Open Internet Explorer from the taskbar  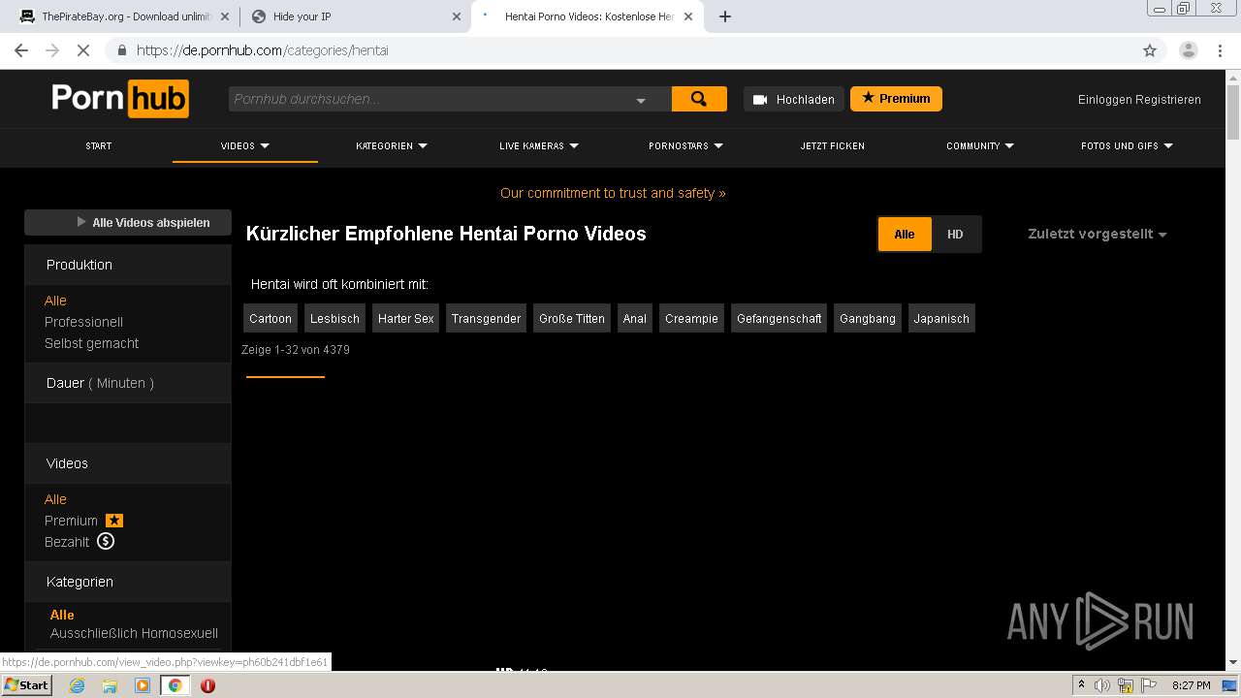pos(77,685)
